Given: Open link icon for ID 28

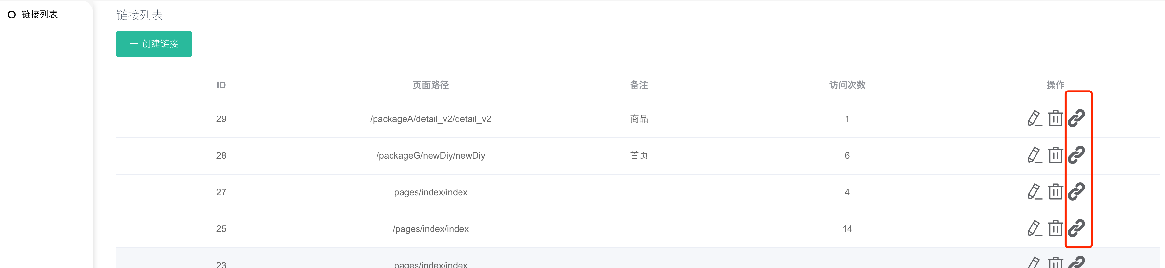Looking at the screenshot, I should [x=1076, y=155].
